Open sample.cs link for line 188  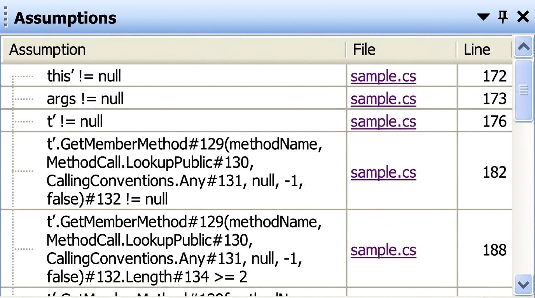point(383,249)
